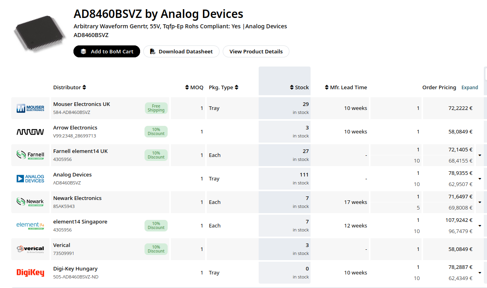The width and height of the screenshot is (487, 288).
Task: Expand Digi-Key Hungary pricing arrow
Action: tap(480, 273)
